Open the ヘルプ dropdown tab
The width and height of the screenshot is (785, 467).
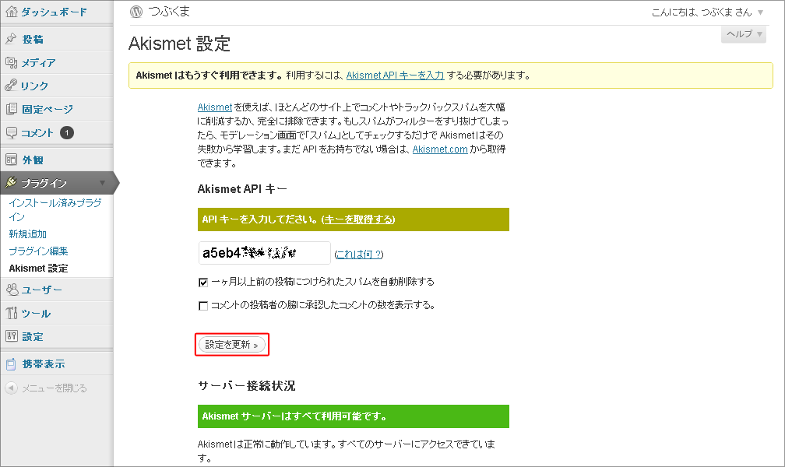[744, 34]
